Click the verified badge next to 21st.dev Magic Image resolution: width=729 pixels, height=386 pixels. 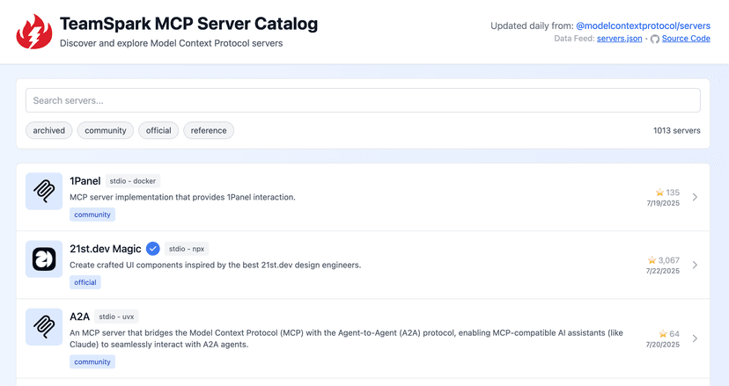[x=153, y=249]
